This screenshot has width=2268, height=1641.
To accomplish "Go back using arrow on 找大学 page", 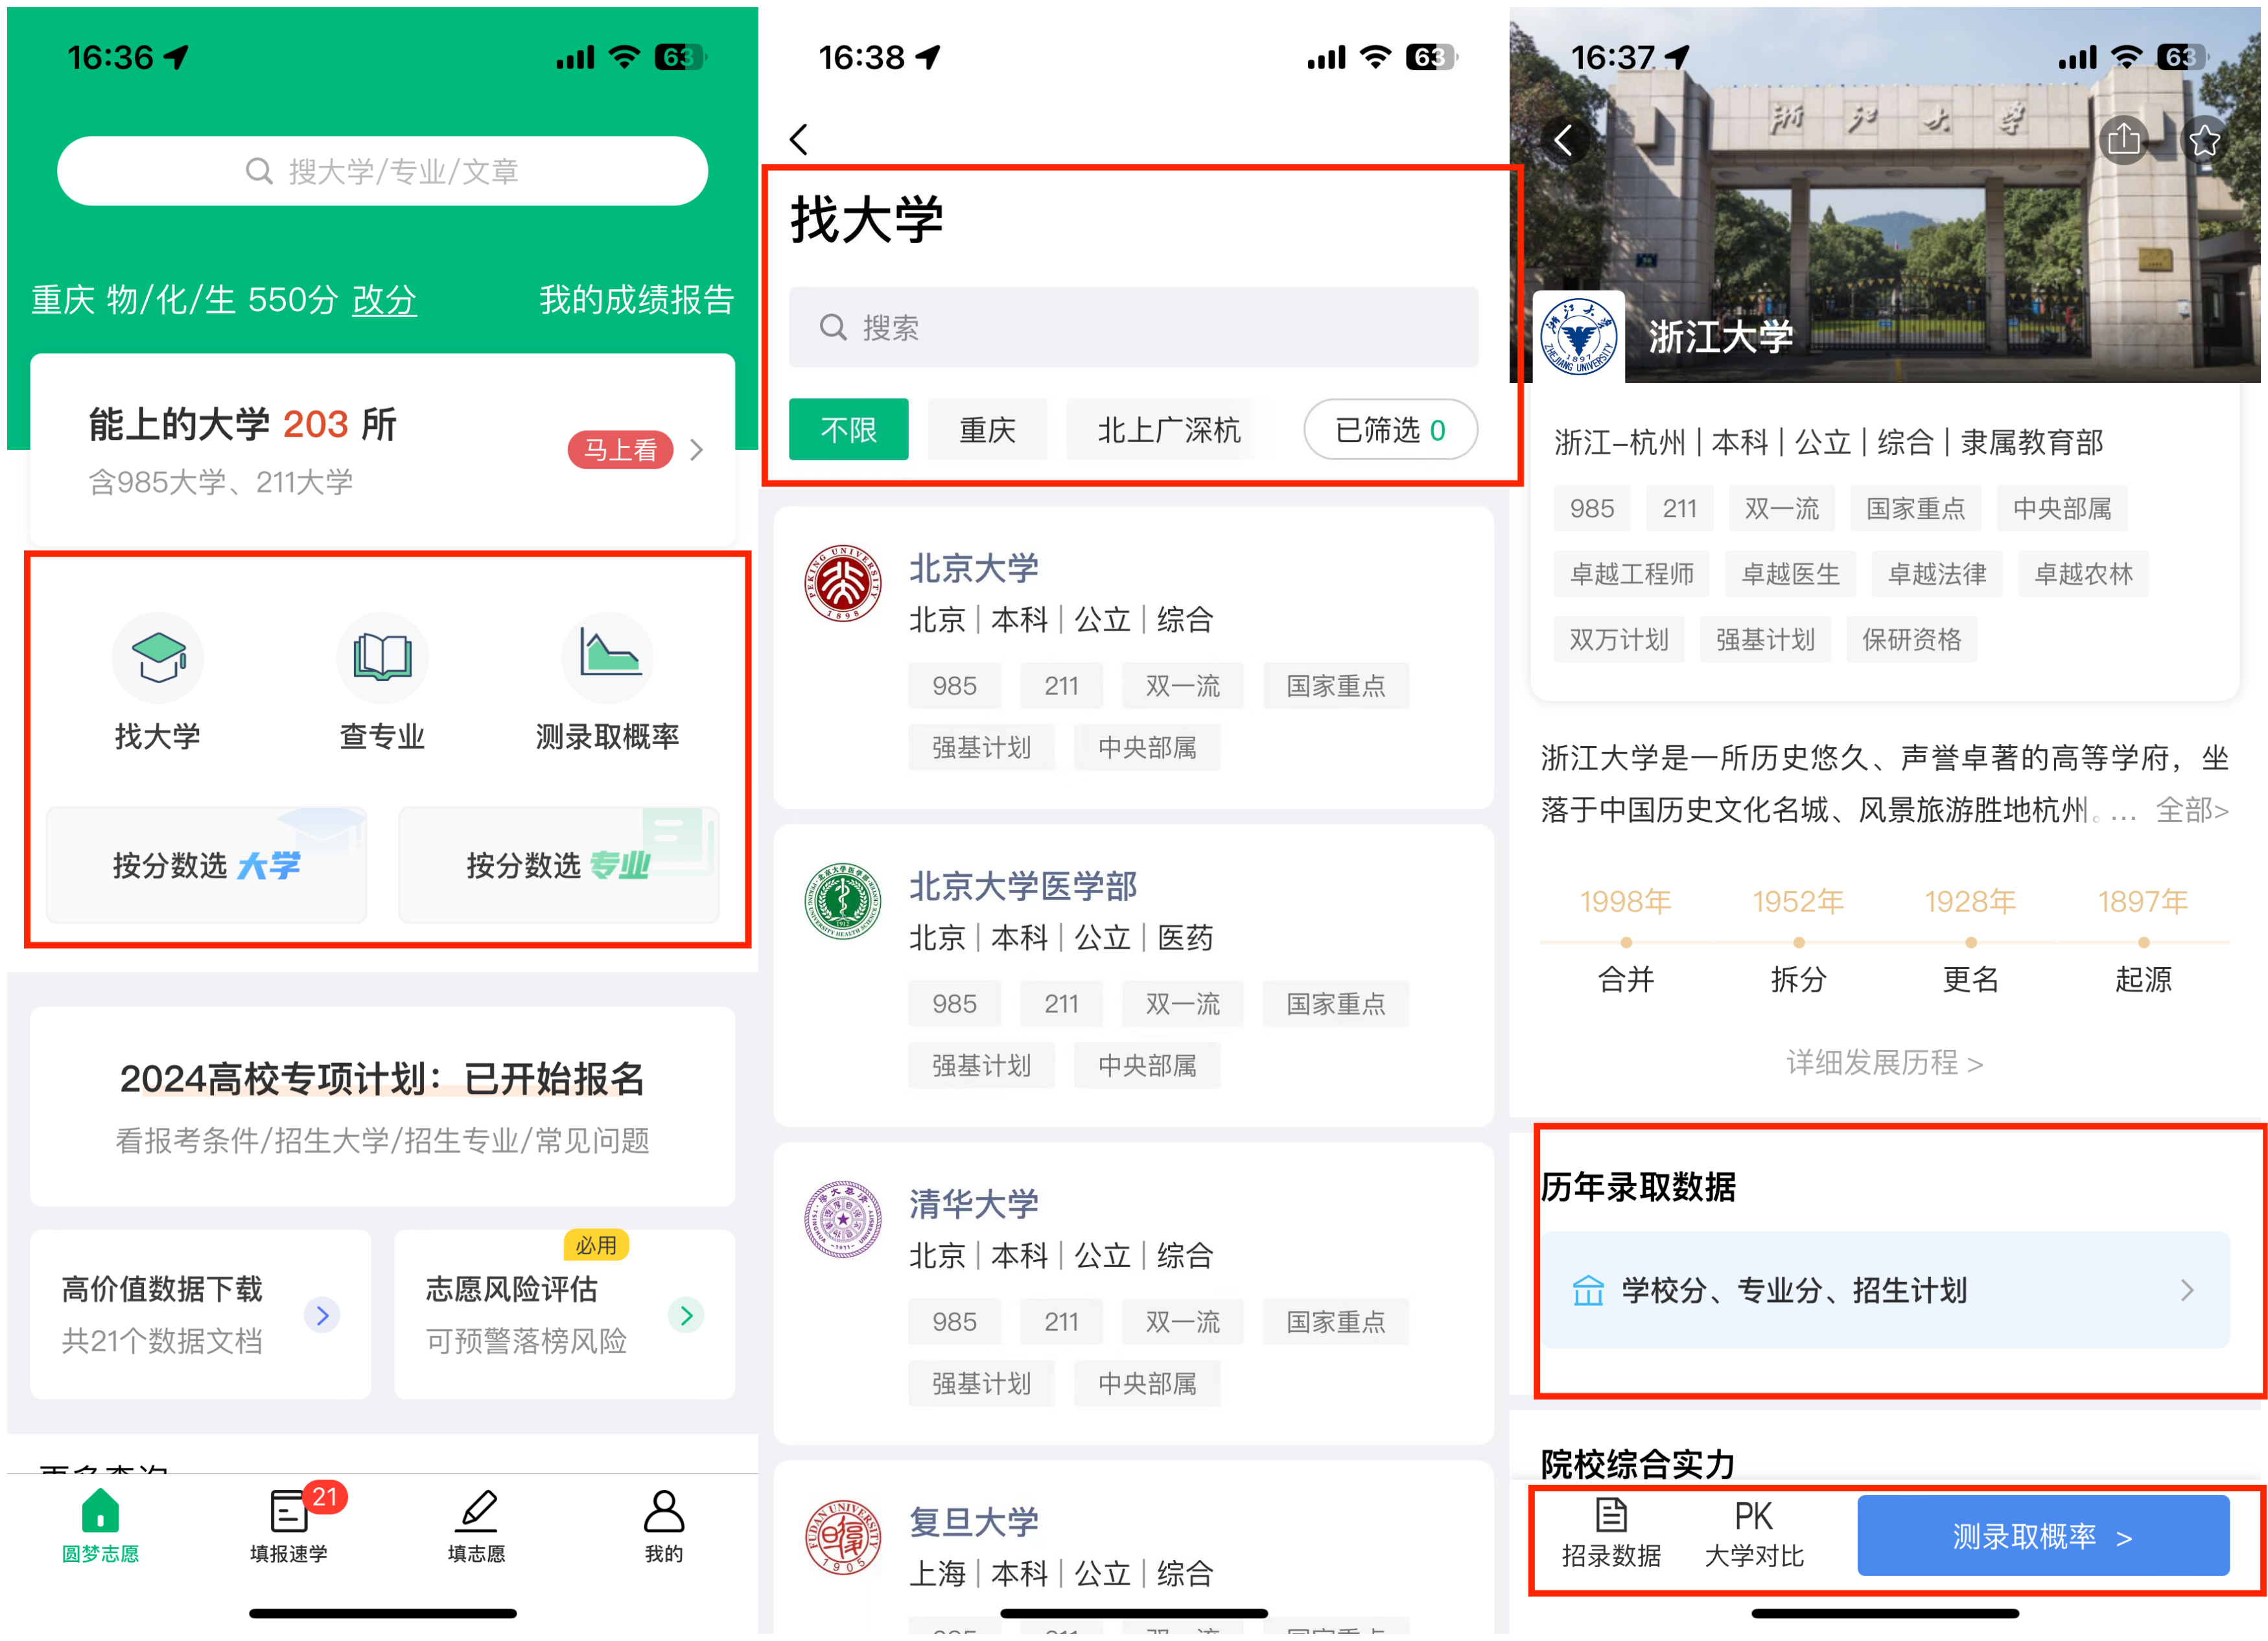I will coord(799,139).
